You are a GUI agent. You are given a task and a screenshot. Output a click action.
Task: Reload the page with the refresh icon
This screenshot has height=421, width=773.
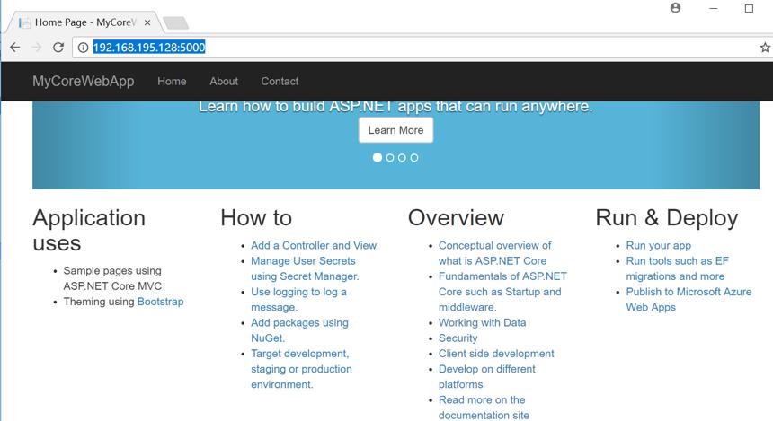[58, 48]
